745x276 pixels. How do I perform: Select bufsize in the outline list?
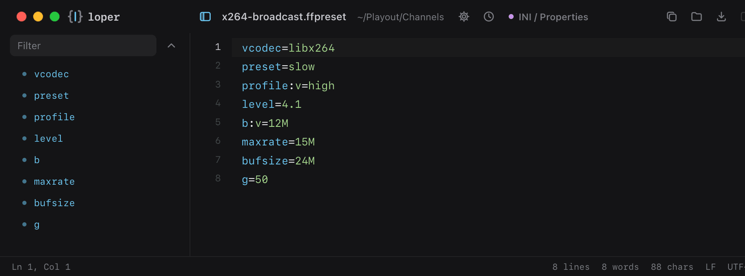point(54,203)
